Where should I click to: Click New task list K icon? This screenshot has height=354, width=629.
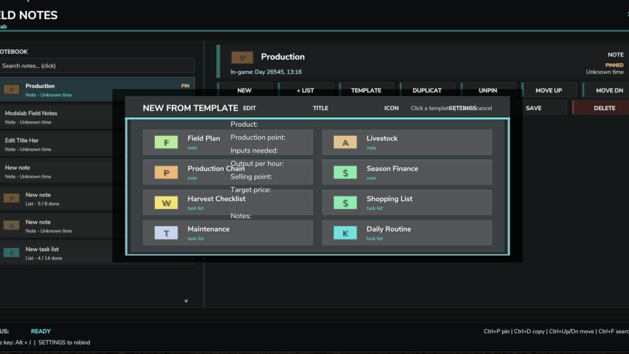click(11, 253)
